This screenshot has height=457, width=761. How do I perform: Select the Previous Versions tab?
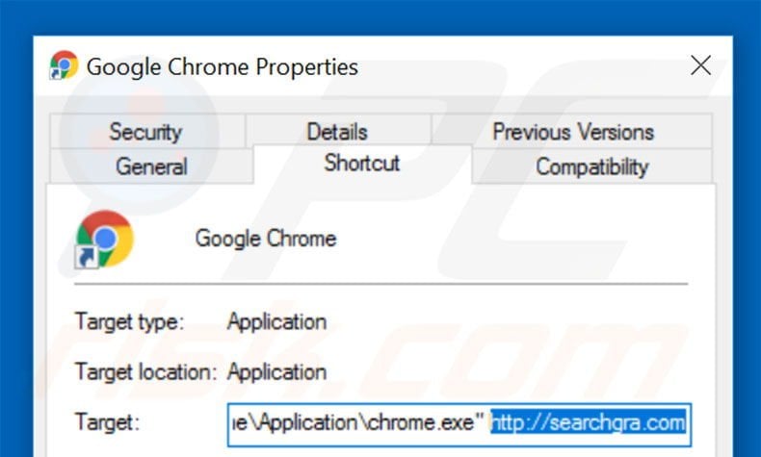573,132
